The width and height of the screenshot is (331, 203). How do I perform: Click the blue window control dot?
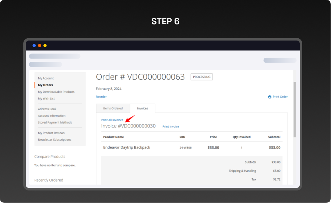click(34, 46)
